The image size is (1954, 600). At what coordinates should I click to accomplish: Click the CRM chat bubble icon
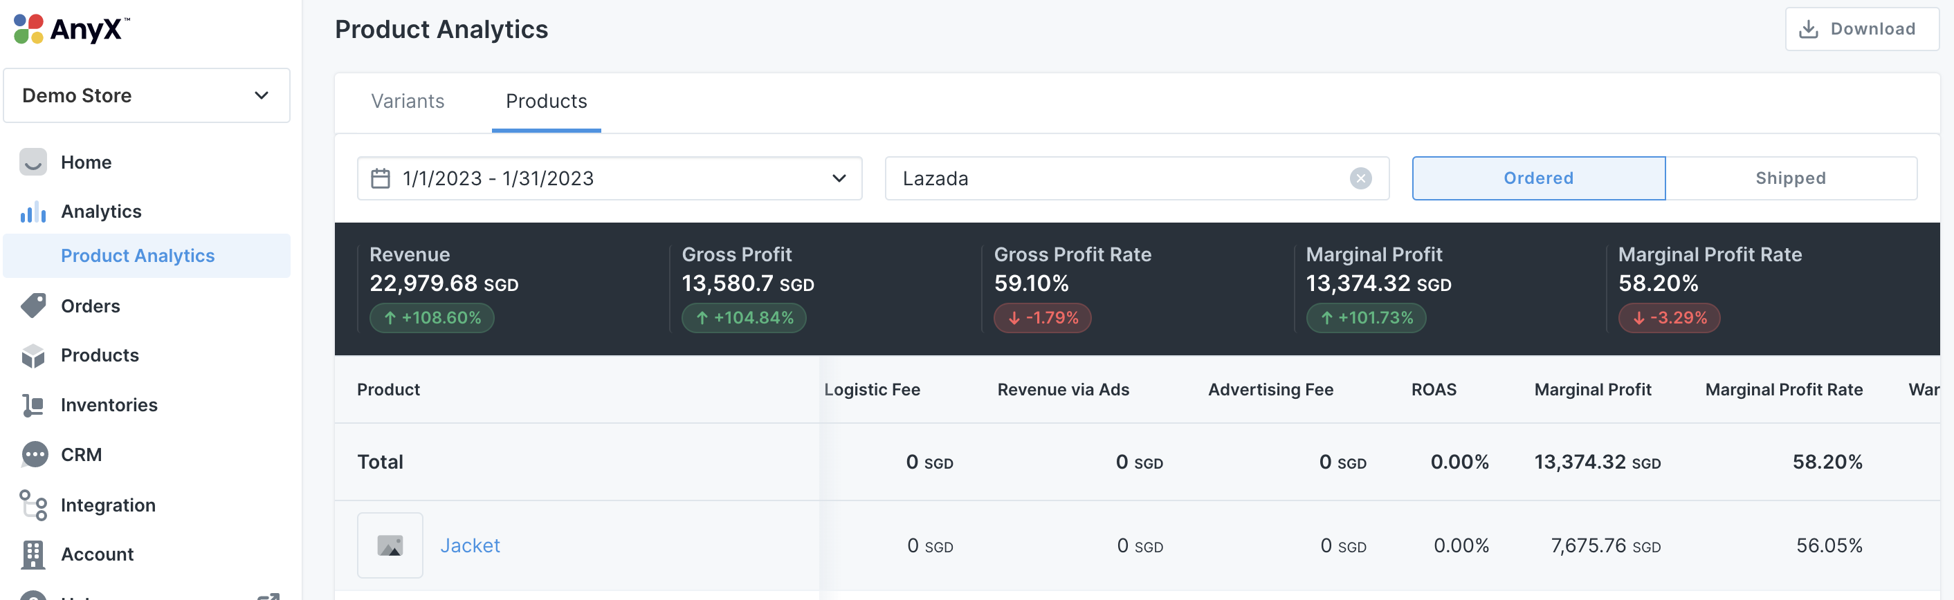34,455
